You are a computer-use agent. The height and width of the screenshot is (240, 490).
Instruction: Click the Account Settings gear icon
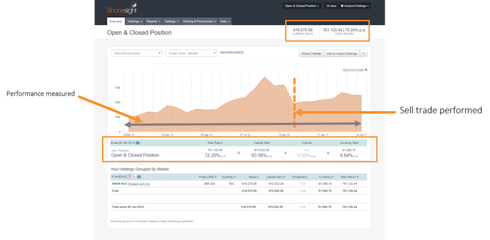(x=342, y=6)
